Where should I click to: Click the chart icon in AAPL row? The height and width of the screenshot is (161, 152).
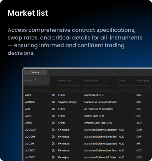(53, 95)
